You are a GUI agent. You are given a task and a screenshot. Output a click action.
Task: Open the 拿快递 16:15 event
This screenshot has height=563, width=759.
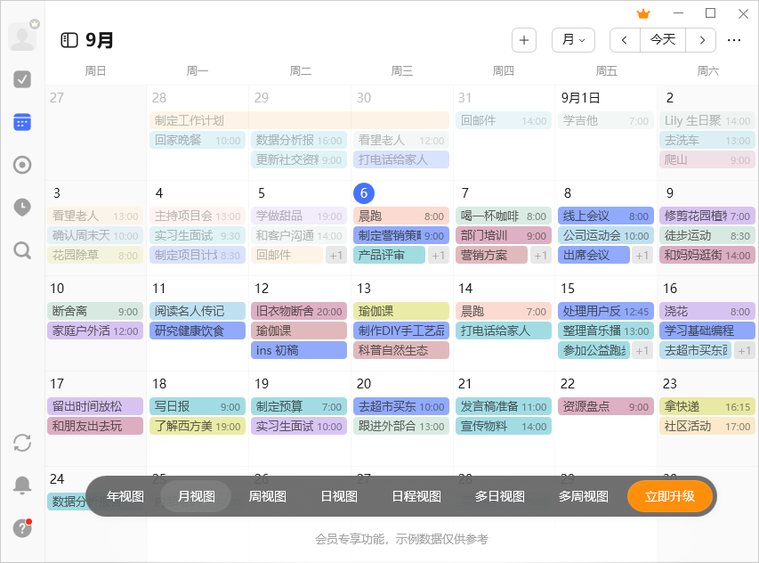[x=707, y=406]
